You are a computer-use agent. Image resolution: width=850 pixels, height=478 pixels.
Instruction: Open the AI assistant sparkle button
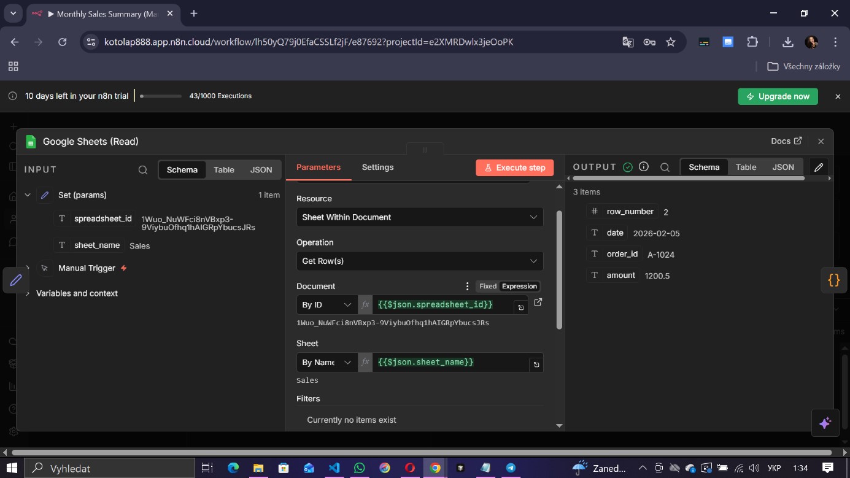(825, 423)
